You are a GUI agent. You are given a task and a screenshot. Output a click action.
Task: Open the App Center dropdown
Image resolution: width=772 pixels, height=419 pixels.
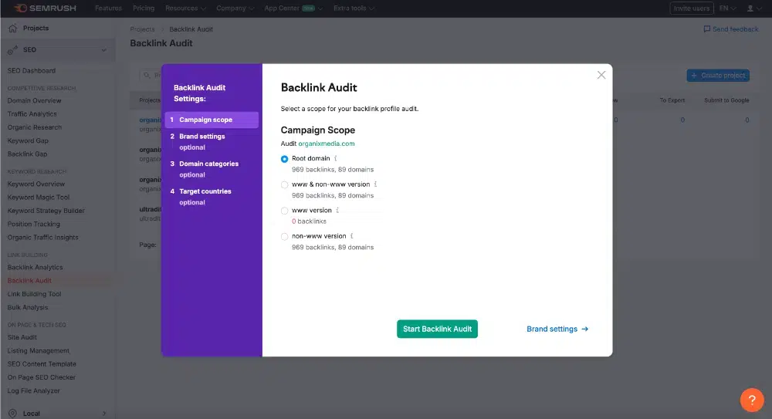[293, 8]
